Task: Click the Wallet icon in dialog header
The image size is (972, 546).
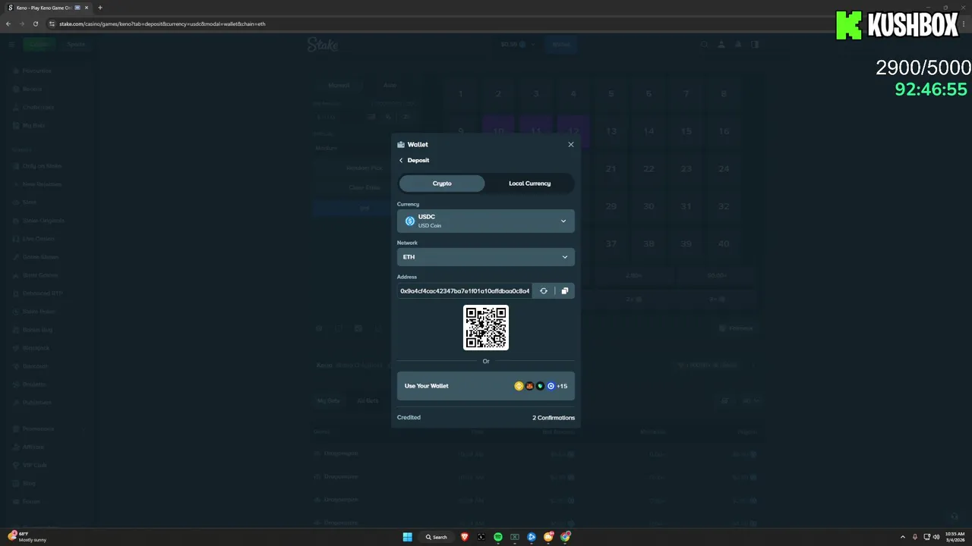Action: click(x=401, y=144)
